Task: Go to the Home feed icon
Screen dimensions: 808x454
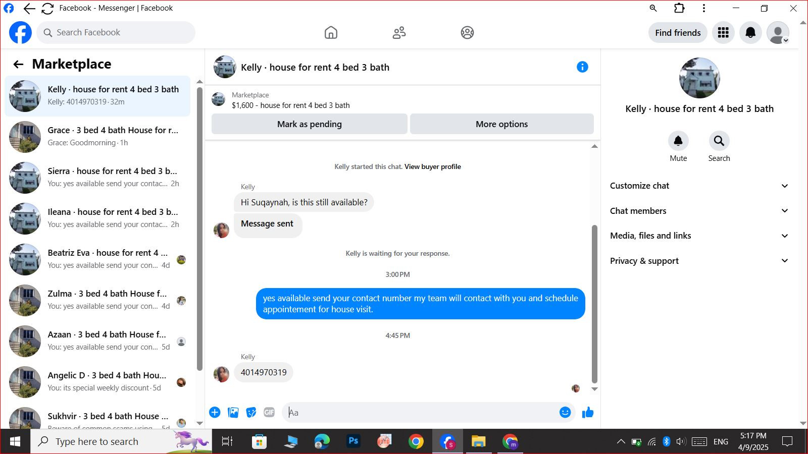Action: pos(331,33)
